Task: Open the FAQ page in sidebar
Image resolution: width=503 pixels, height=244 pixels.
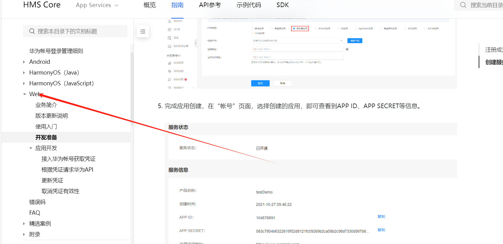Action: pyautogui.click(x=35, y=213)
